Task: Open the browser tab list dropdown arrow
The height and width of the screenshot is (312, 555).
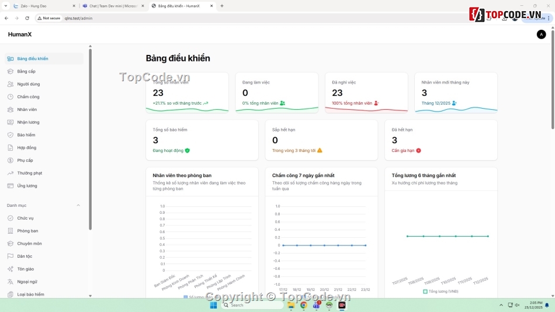Action: click(x=6, y=6)
